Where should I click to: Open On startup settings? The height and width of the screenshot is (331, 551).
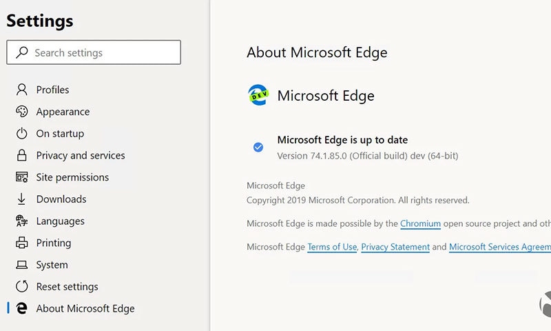pos(60,134)
